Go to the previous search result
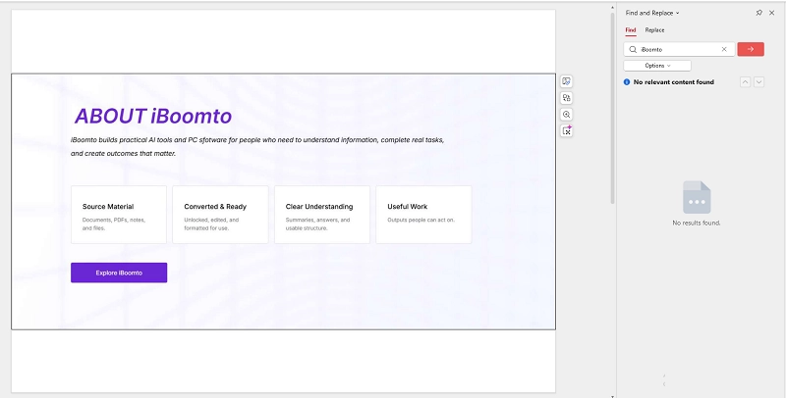 [x=746, y=82]
